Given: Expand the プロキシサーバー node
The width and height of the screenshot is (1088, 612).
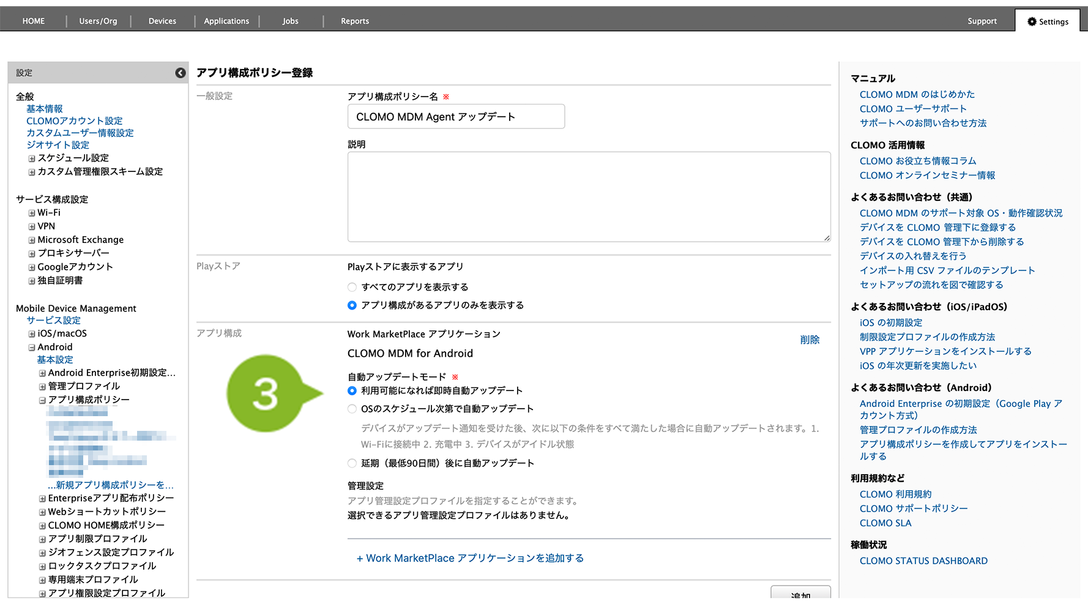Looking at the screenshot, I should (32, 253).
